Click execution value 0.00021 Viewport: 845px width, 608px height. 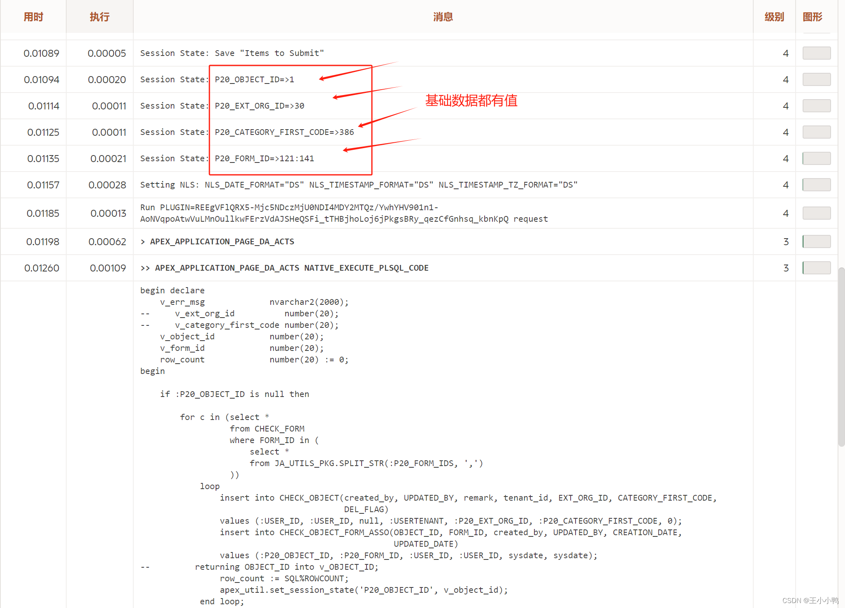click(108, 158)
